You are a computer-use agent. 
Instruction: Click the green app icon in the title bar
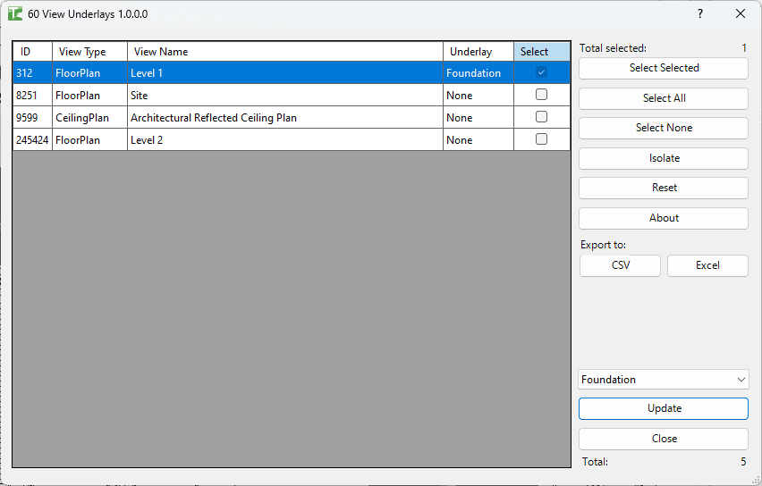15,13
